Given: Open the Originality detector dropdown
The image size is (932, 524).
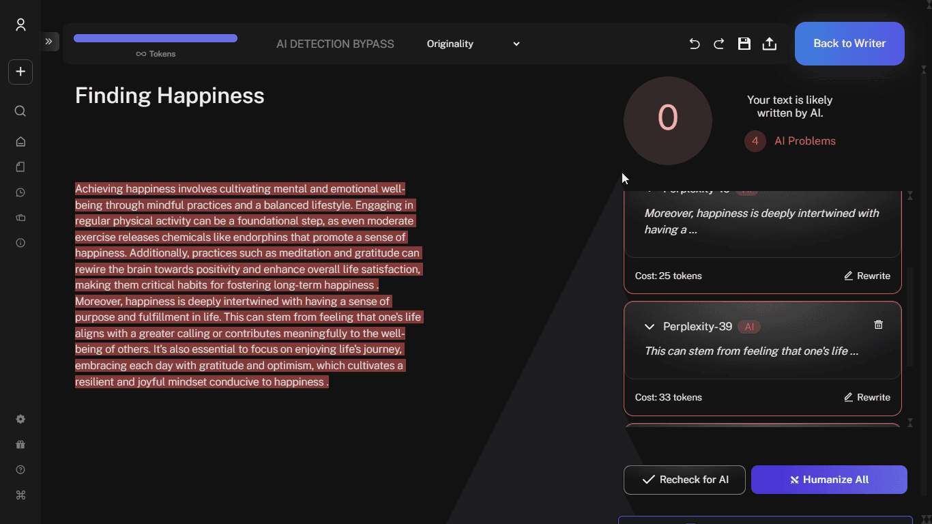Looking at the screenshot, I should [x=474, y=44].
